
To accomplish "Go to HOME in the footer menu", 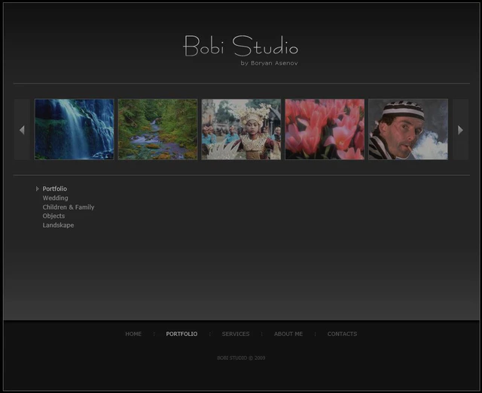I will coord(133,334).
